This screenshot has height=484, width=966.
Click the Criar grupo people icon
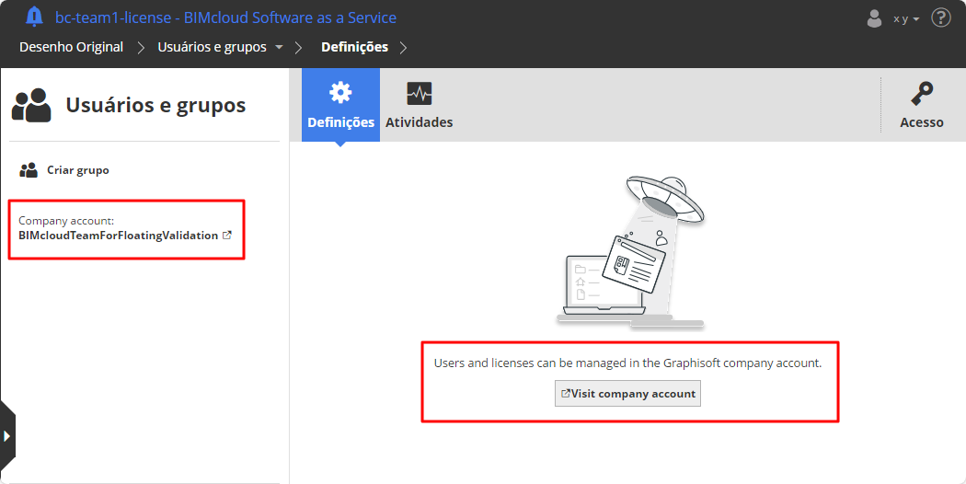(29, 170)
